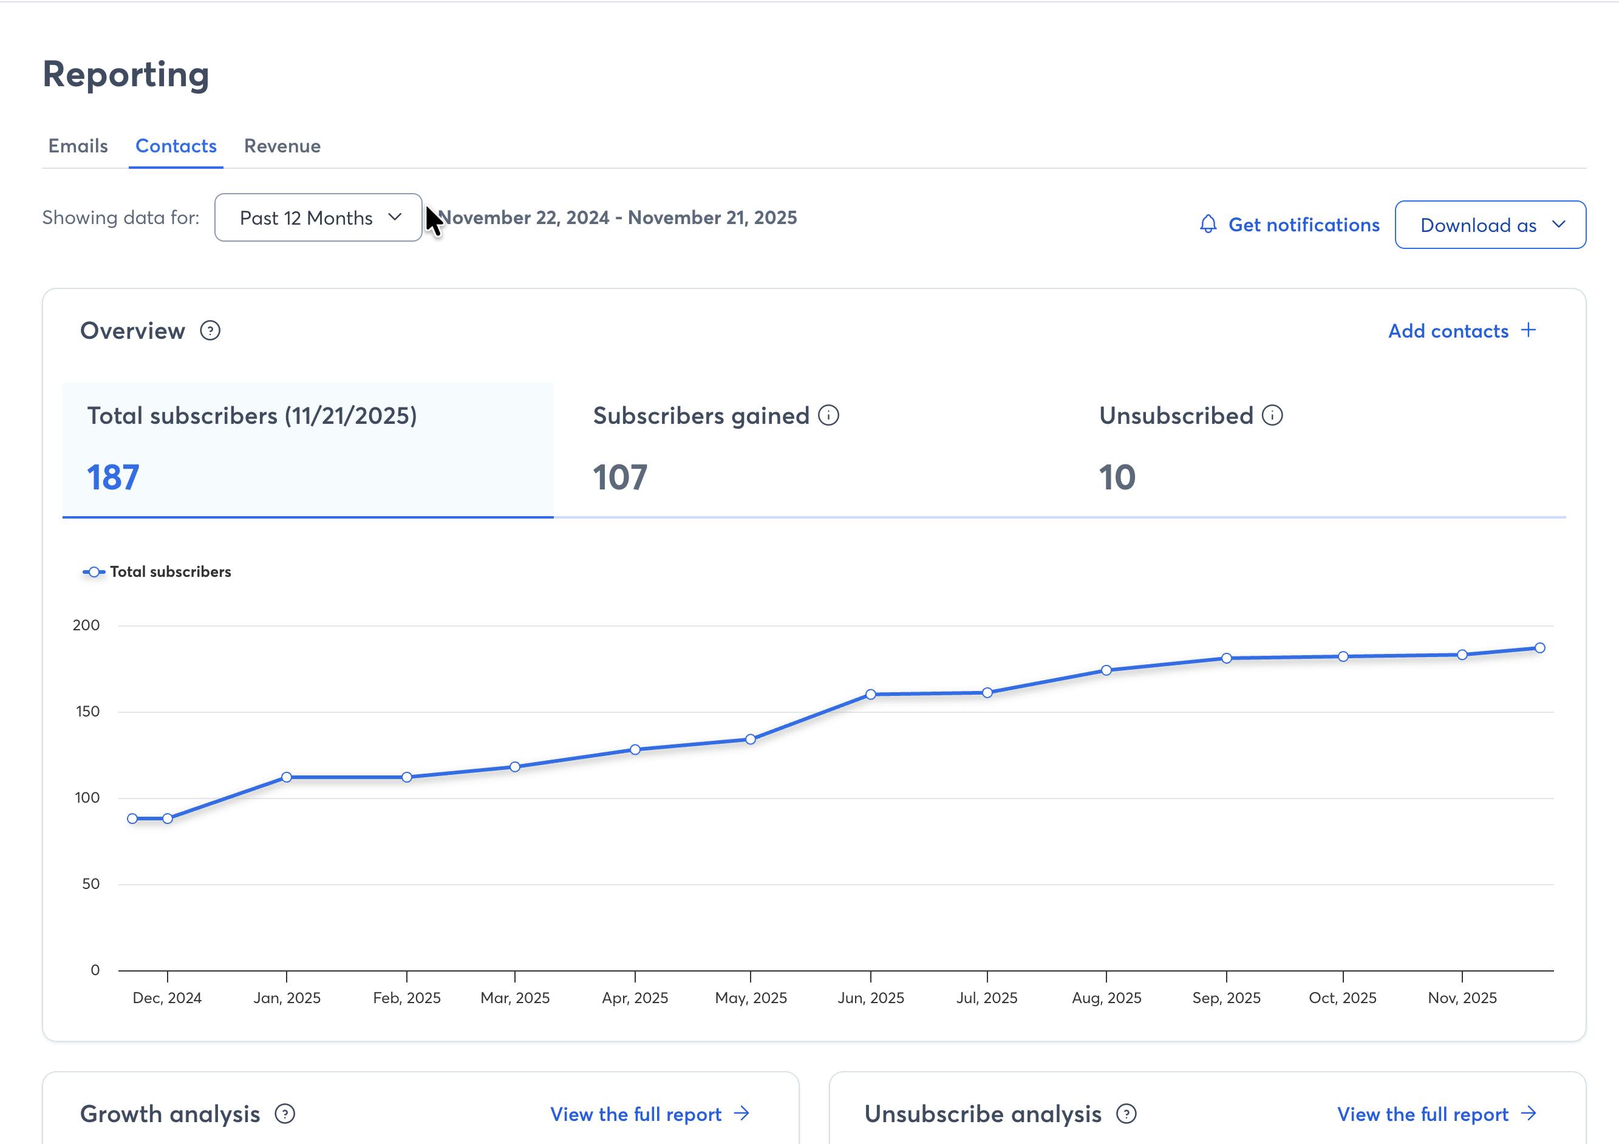
Task: Click the Get notifications link
Action: [x=1303, y=224]
